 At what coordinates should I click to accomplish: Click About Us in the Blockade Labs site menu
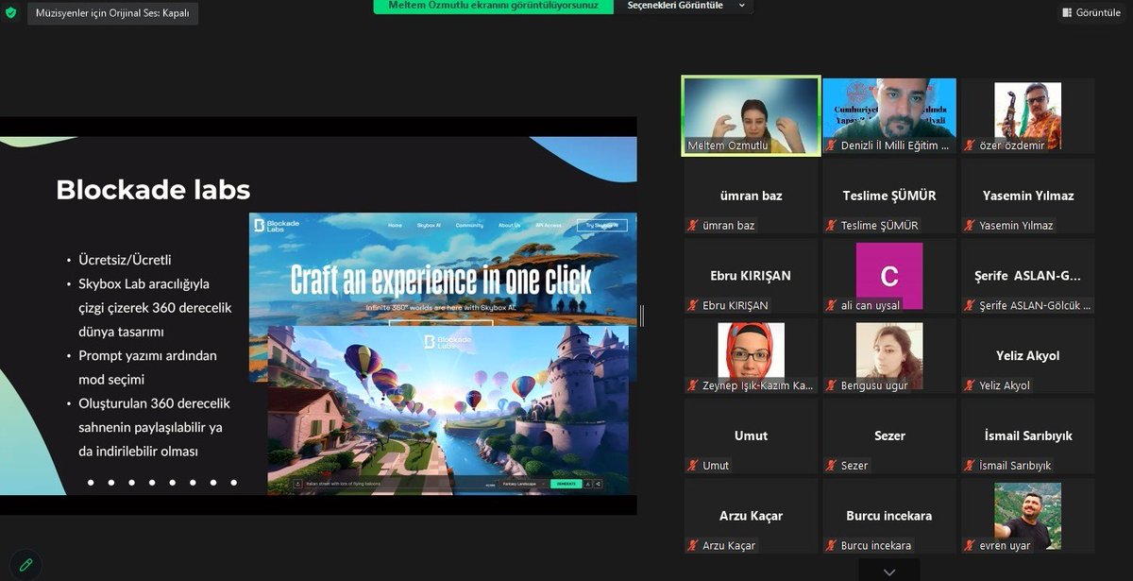pyautogui.click(x=509, y=225)
